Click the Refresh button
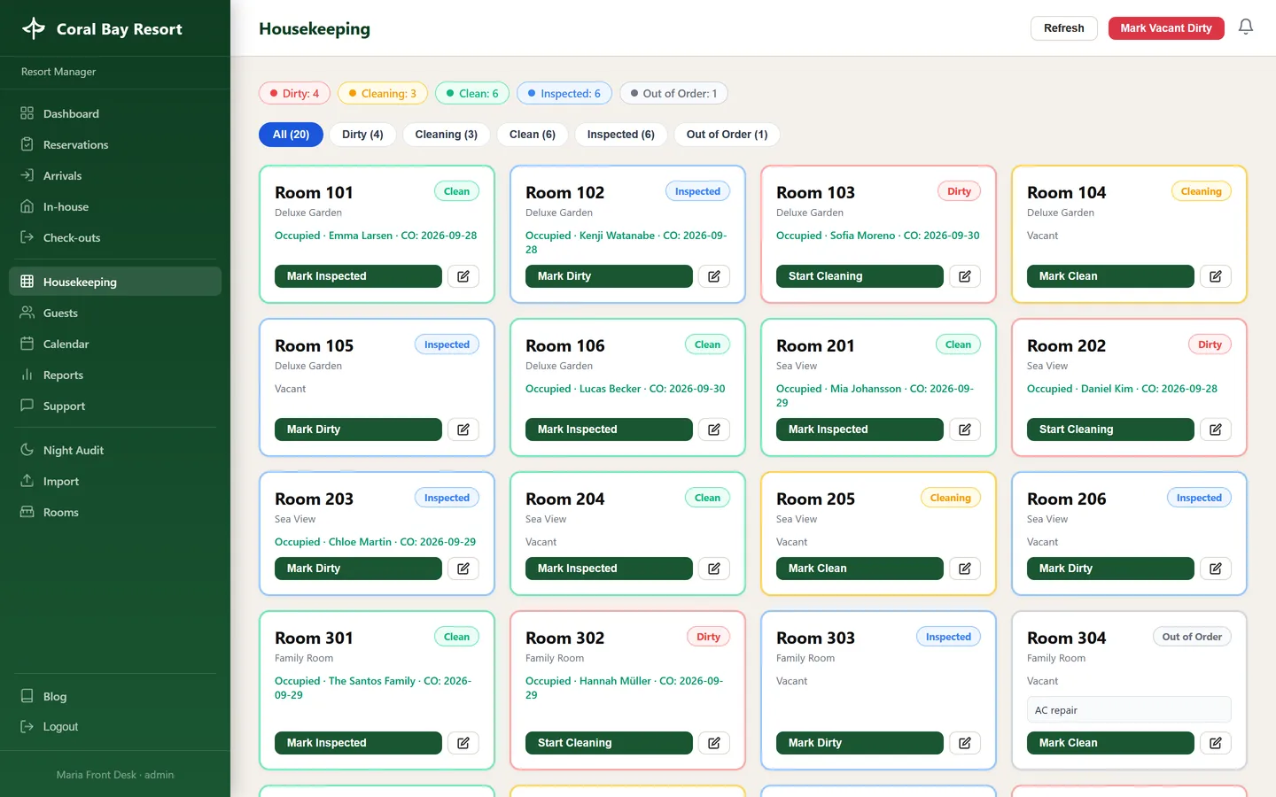Viewport: 1276px width, 797px height. (1064, 28)
